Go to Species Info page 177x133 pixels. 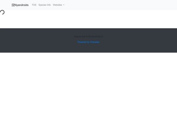click(45, 5)
